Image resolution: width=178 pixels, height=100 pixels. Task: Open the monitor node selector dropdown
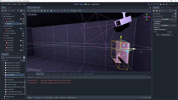tap(163, 14)
